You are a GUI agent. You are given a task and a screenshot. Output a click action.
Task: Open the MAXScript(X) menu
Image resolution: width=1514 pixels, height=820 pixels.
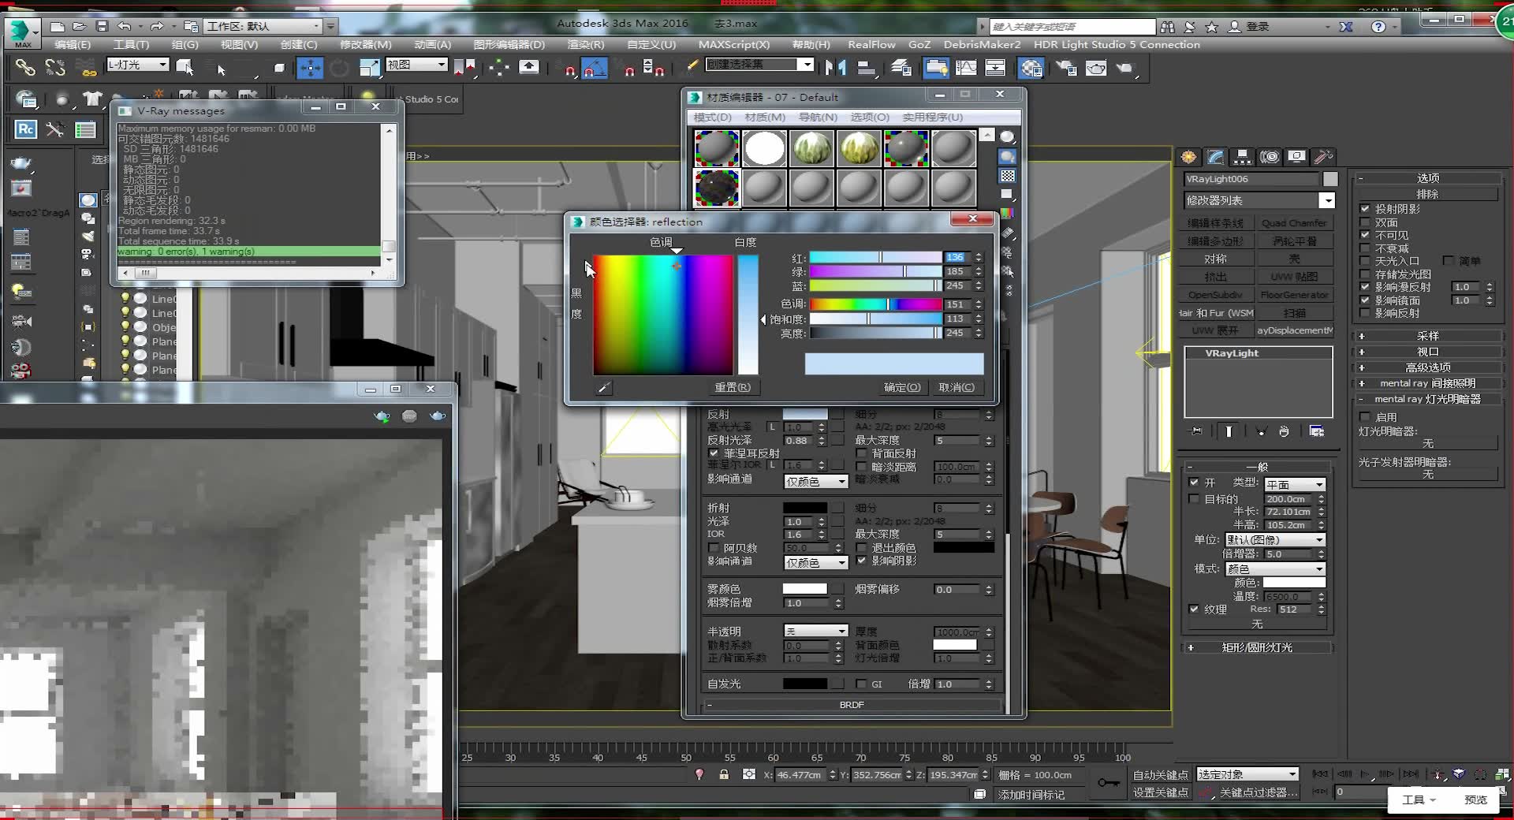pyautogui.click(x=733, y=44)
